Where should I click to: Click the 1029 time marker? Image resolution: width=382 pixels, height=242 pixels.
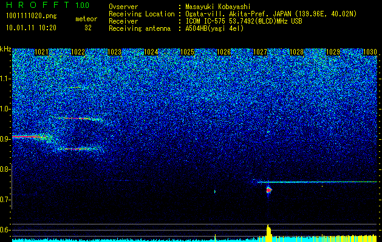333,52
